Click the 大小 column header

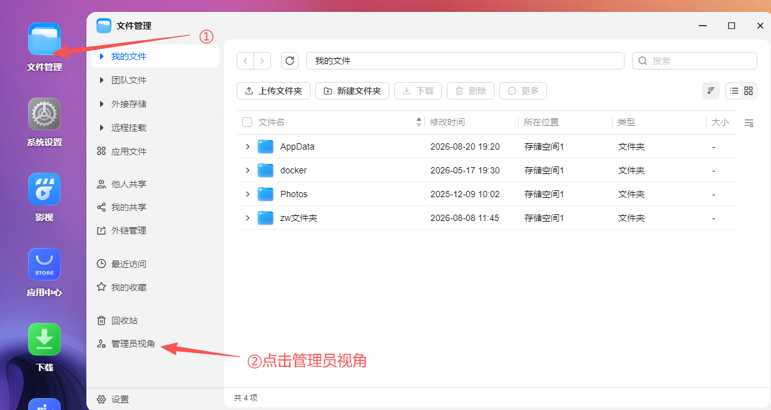coord(720,122)
